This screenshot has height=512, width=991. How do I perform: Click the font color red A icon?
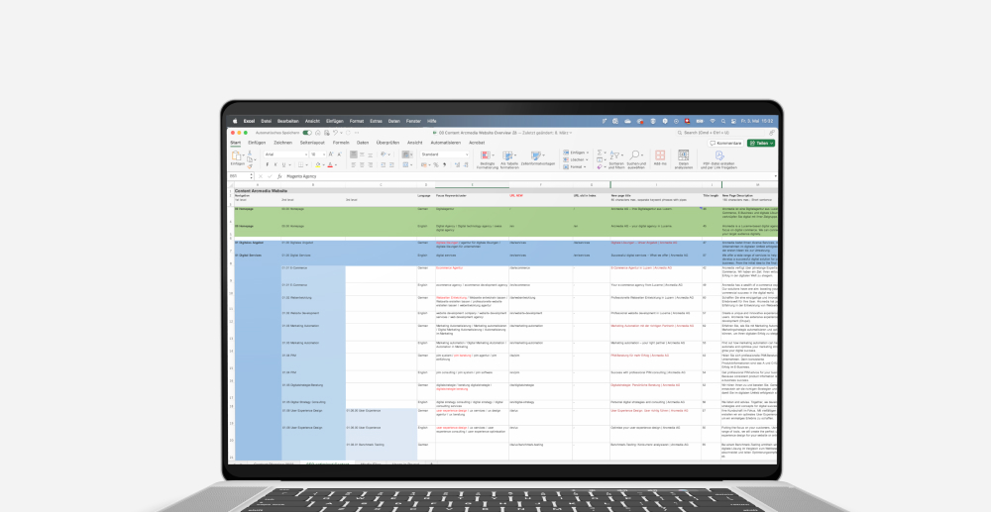point(329,163)
